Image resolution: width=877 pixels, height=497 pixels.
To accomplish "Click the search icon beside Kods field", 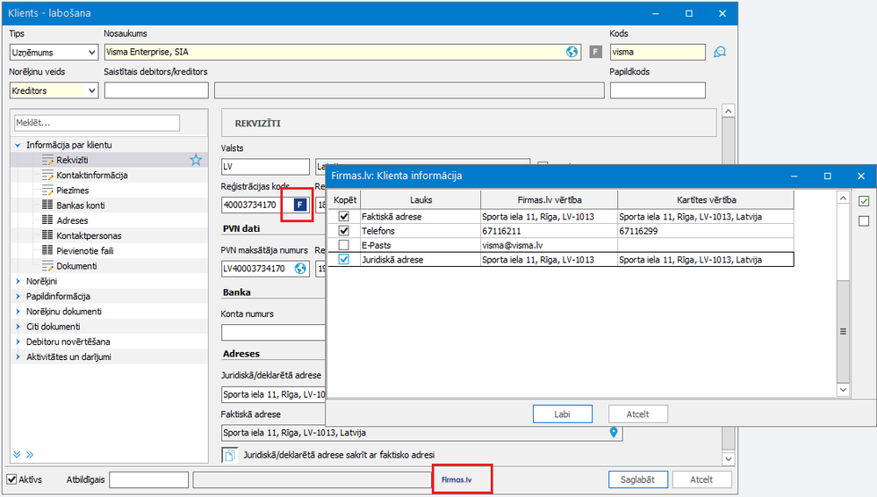I will pos(720,52).
